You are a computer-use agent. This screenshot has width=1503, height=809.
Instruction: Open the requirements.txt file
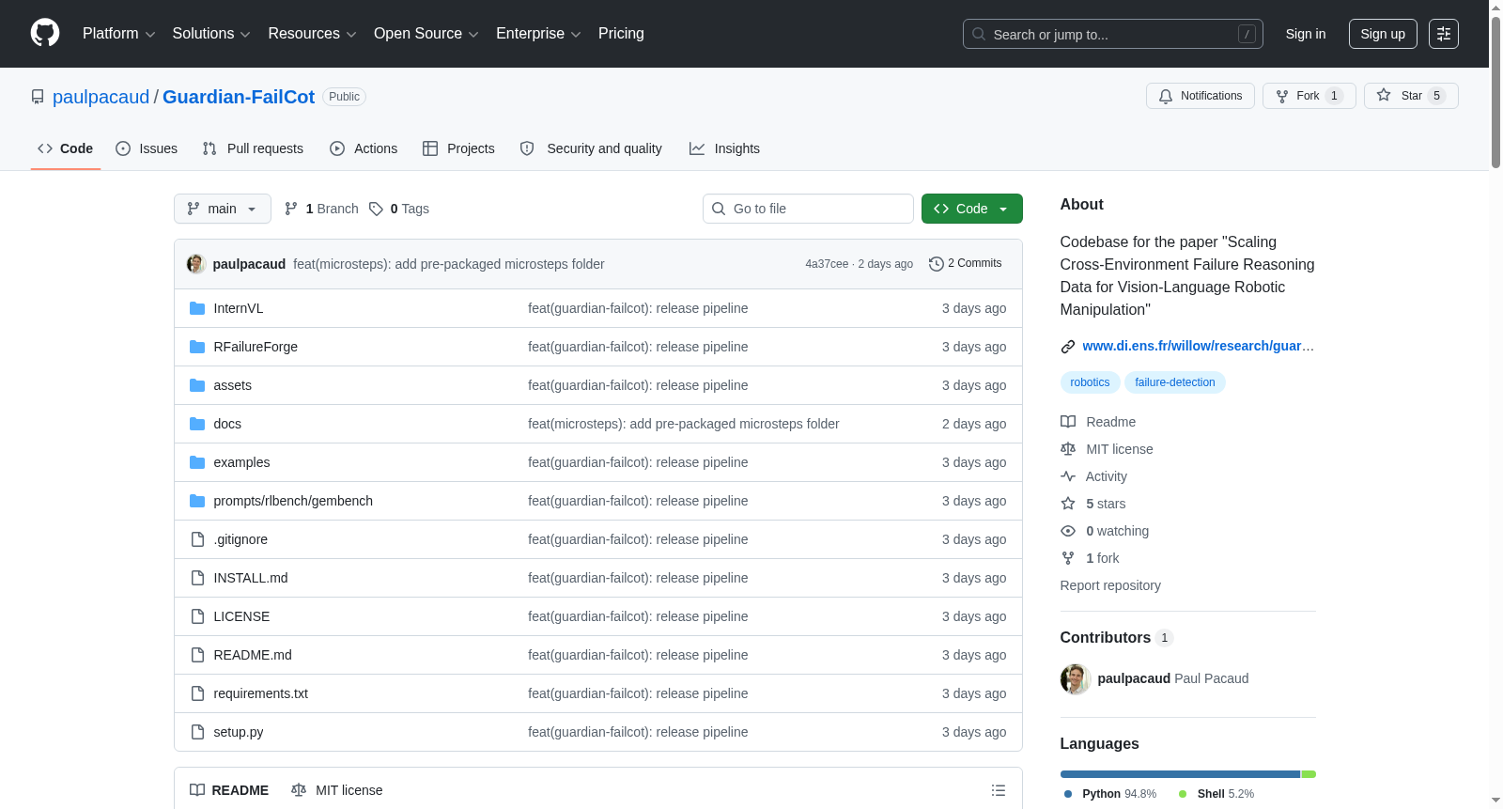tap(261, 693)
